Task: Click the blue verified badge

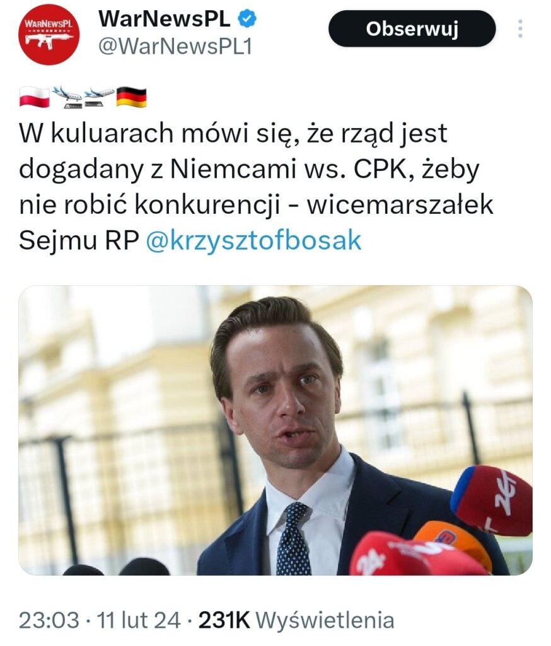Action: point(247,19)
